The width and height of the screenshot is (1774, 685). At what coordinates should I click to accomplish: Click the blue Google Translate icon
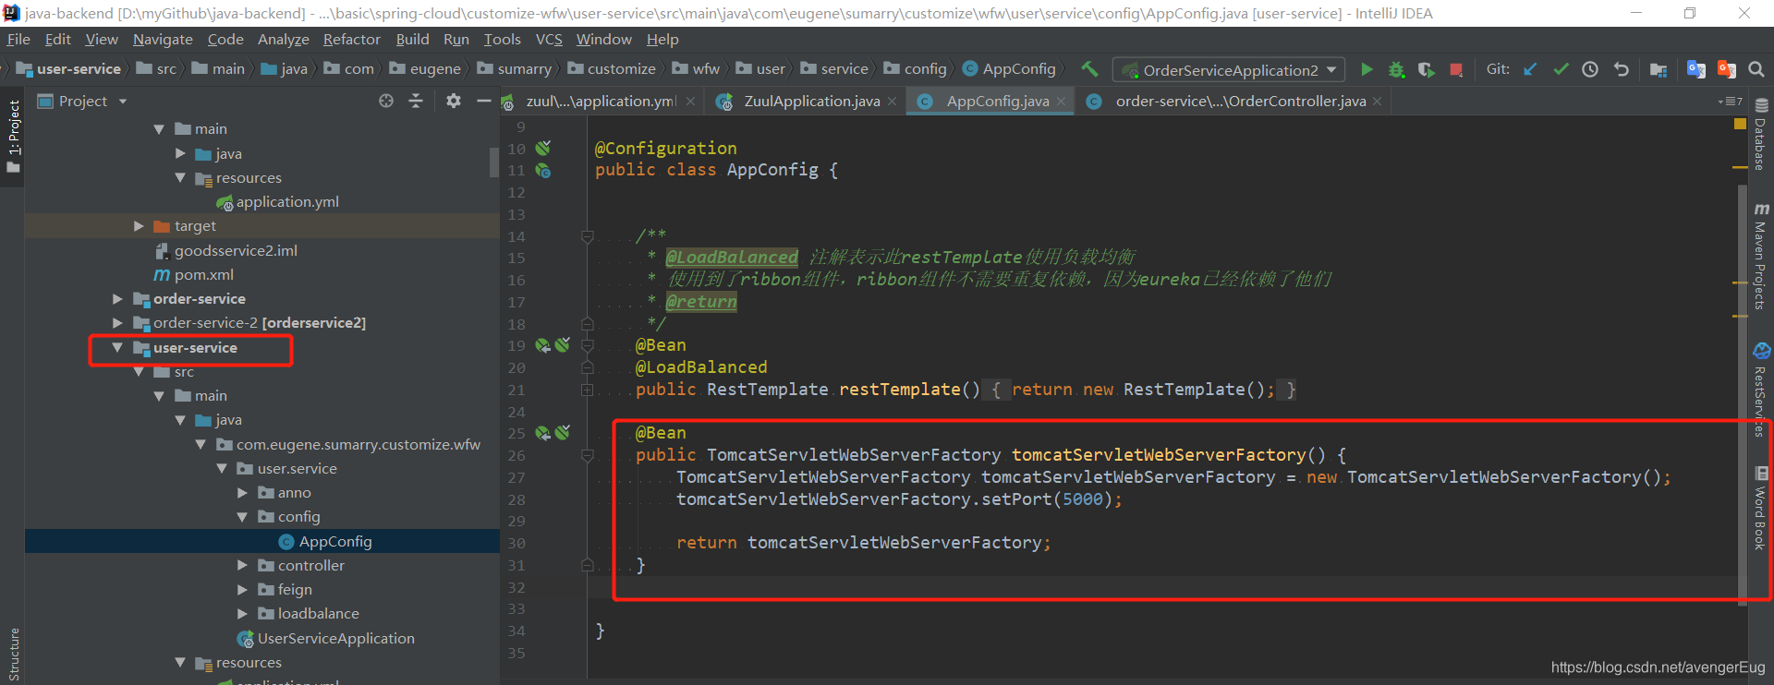point(1696,69)
